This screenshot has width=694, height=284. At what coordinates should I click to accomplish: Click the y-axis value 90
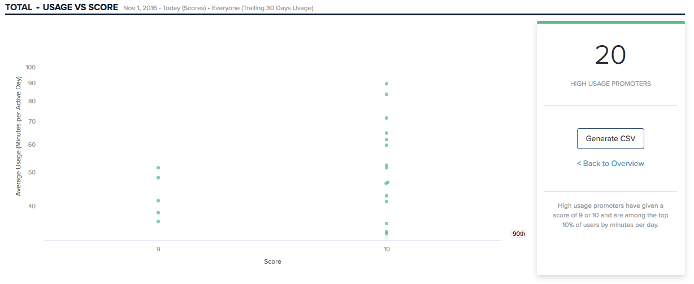32,83
